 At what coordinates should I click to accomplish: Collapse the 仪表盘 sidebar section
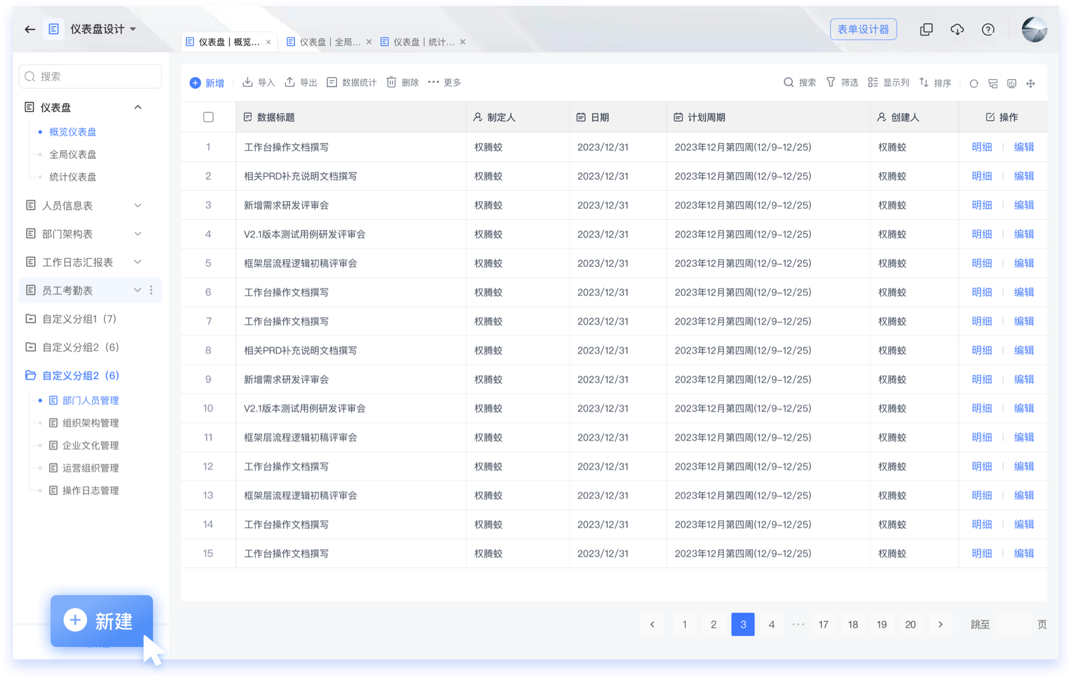(138, 107)
